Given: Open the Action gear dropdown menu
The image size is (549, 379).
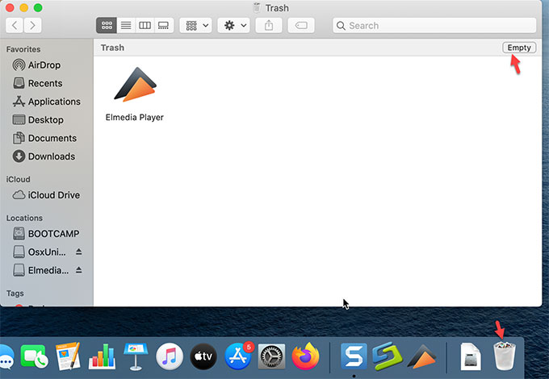Looking at the screenshot, I should pyautogui.click(x=233, y=26).
